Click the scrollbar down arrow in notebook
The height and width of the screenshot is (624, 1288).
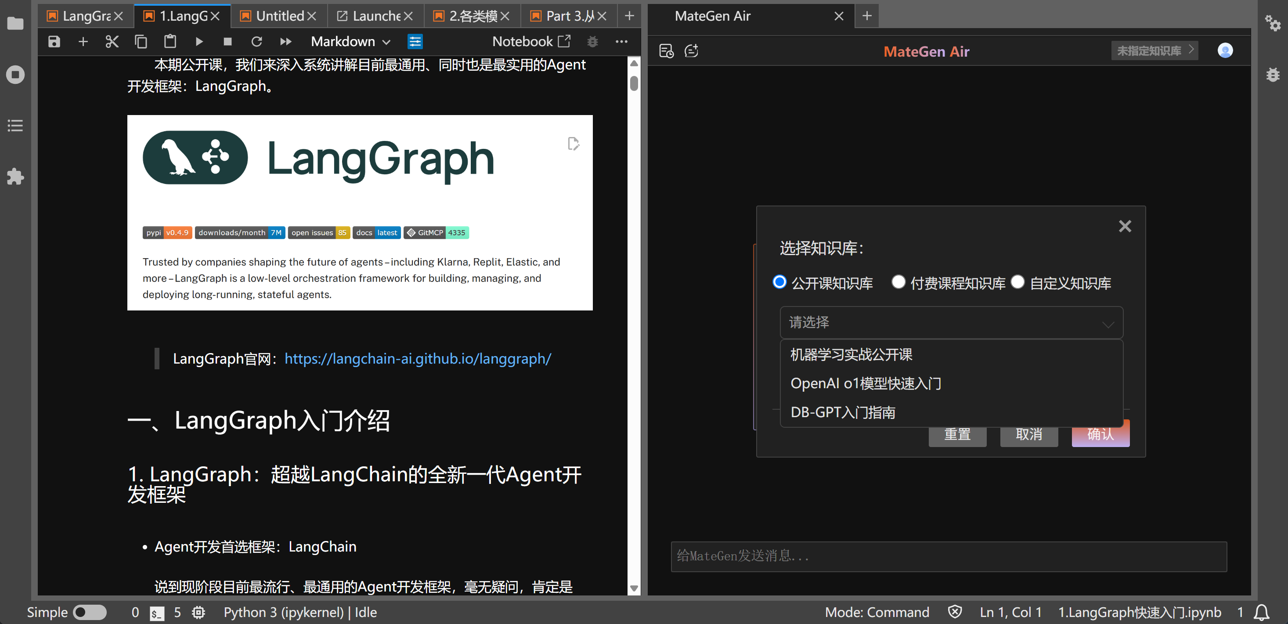[x=634, y=588]
